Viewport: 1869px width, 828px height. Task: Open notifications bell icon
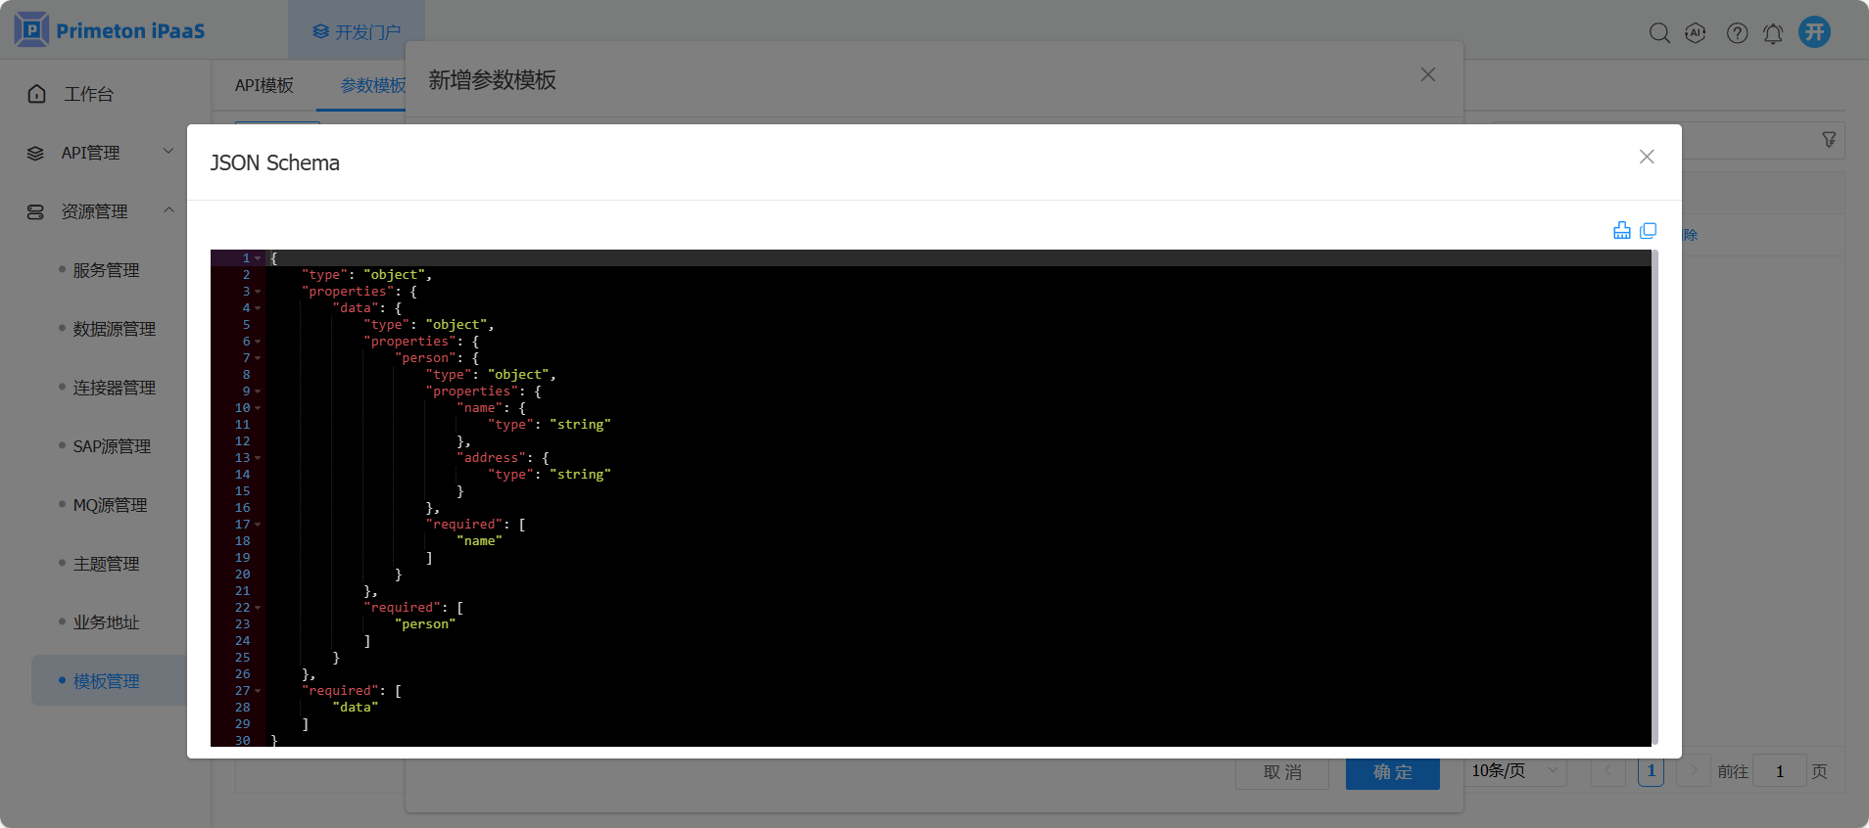point(1773,33)
